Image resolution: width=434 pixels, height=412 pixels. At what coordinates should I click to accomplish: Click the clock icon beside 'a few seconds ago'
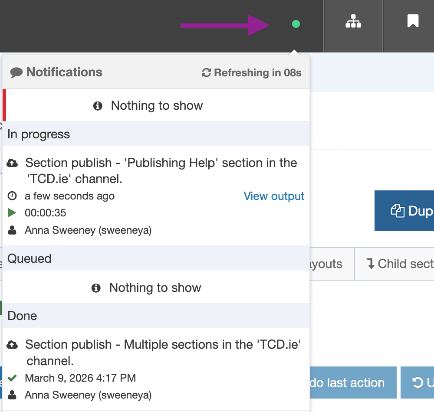click(x=12, y=196)
